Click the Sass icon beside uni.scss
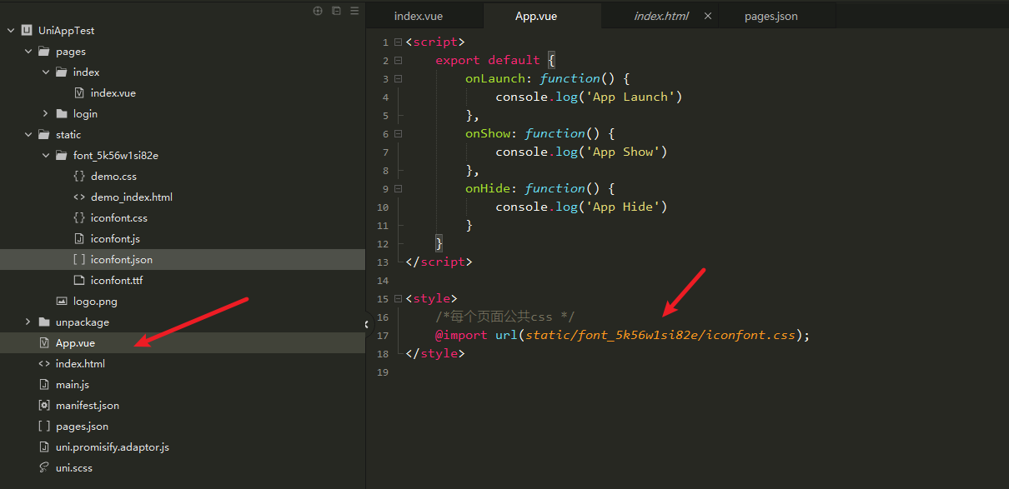This screenshot has height=489, width=1009. (x=44, y=468)
